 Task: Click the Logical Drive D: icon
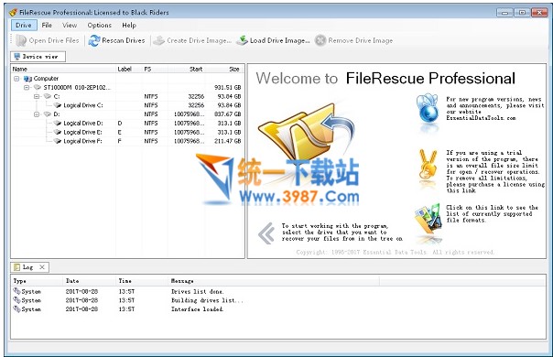tap(58, 123)
